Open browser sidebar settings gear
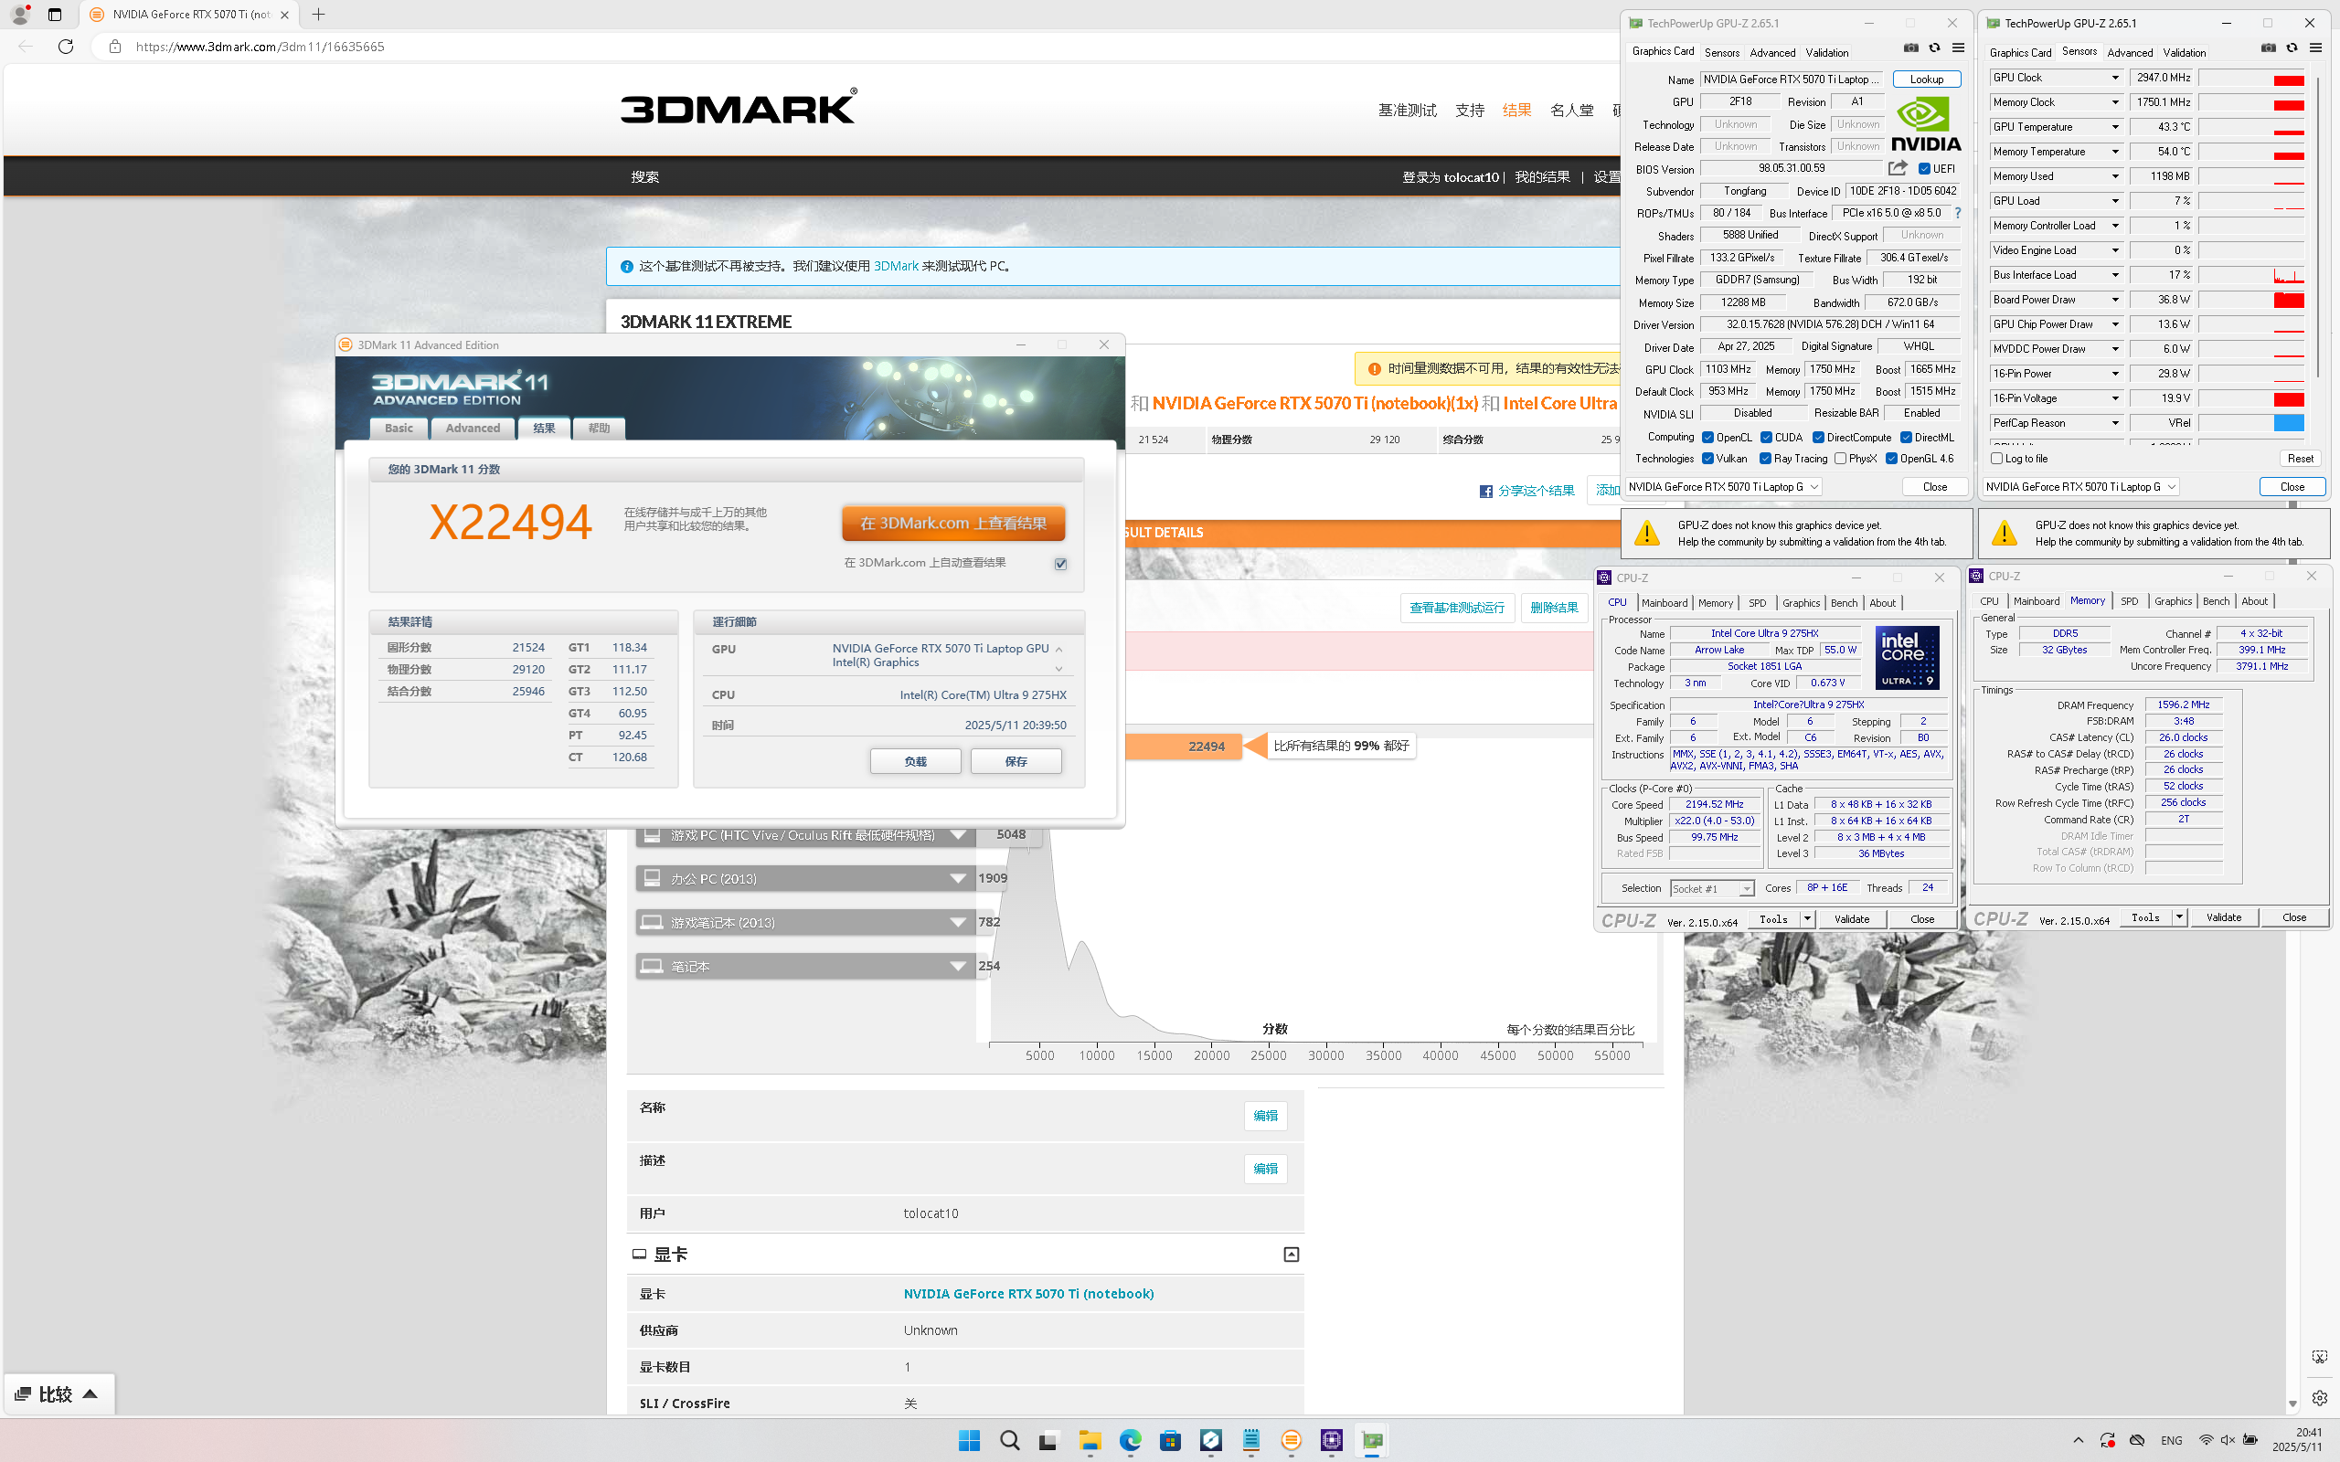2340x1462 pixels. (2320, 1397)
